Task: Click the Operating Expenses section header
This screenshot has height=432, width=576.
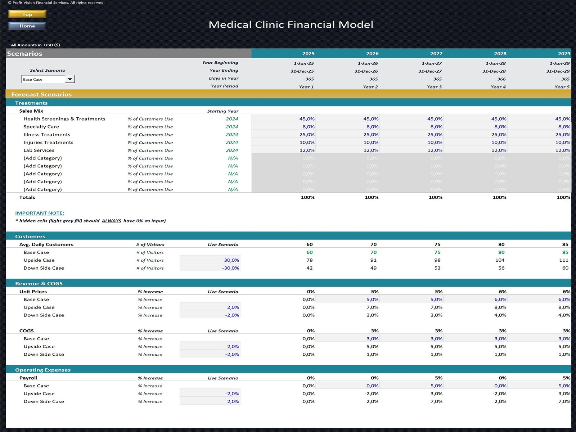Action: click(43, 370)
